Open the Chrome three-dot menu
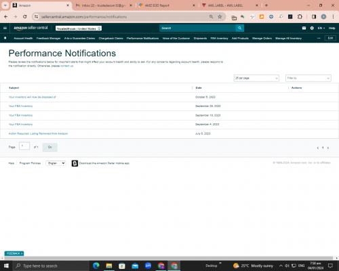 coord(333,17)
